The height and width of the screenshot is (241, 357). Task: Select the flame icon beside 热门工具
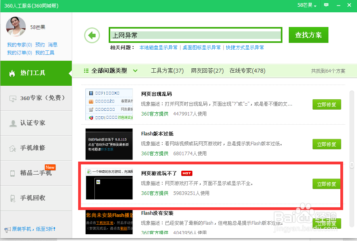[x=12, y=73]
